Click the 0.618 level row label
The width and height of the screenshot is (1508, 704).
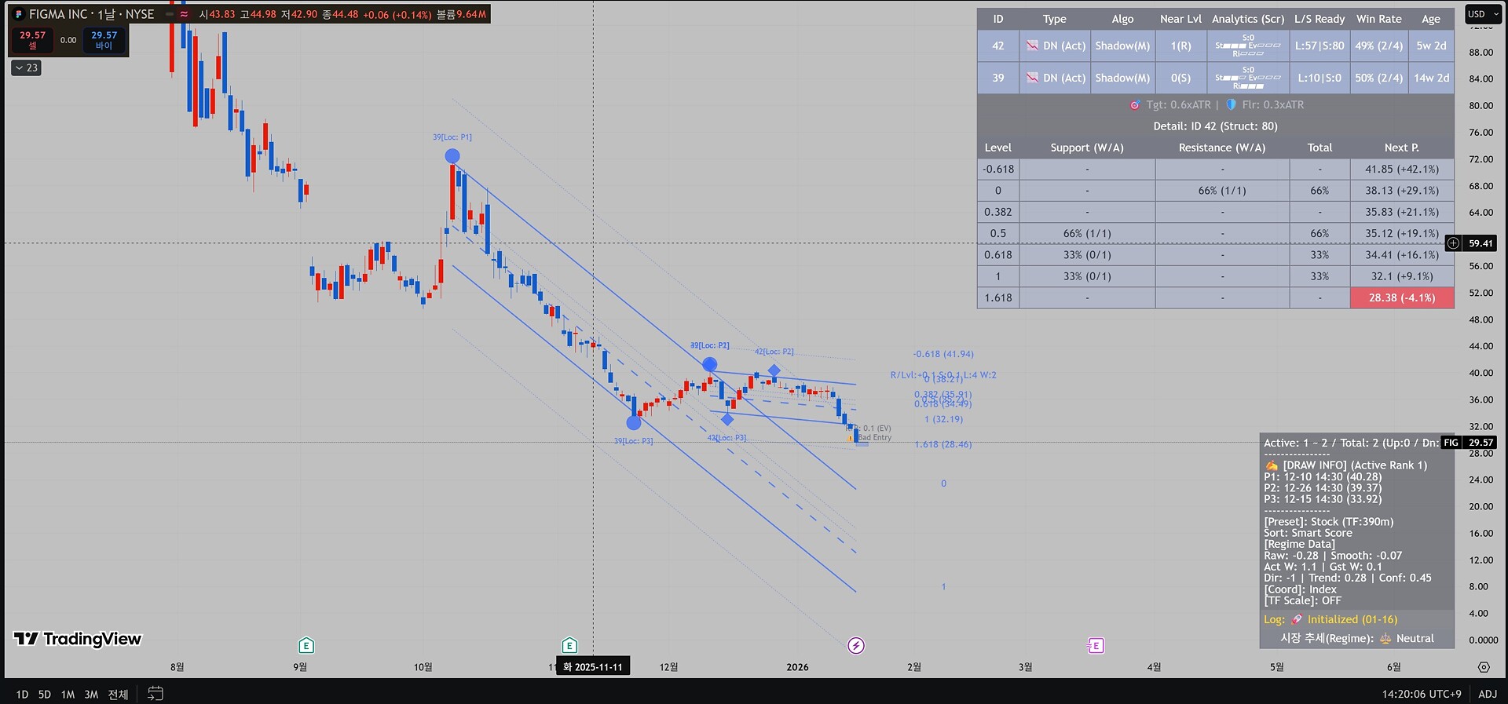pos(998,254)
